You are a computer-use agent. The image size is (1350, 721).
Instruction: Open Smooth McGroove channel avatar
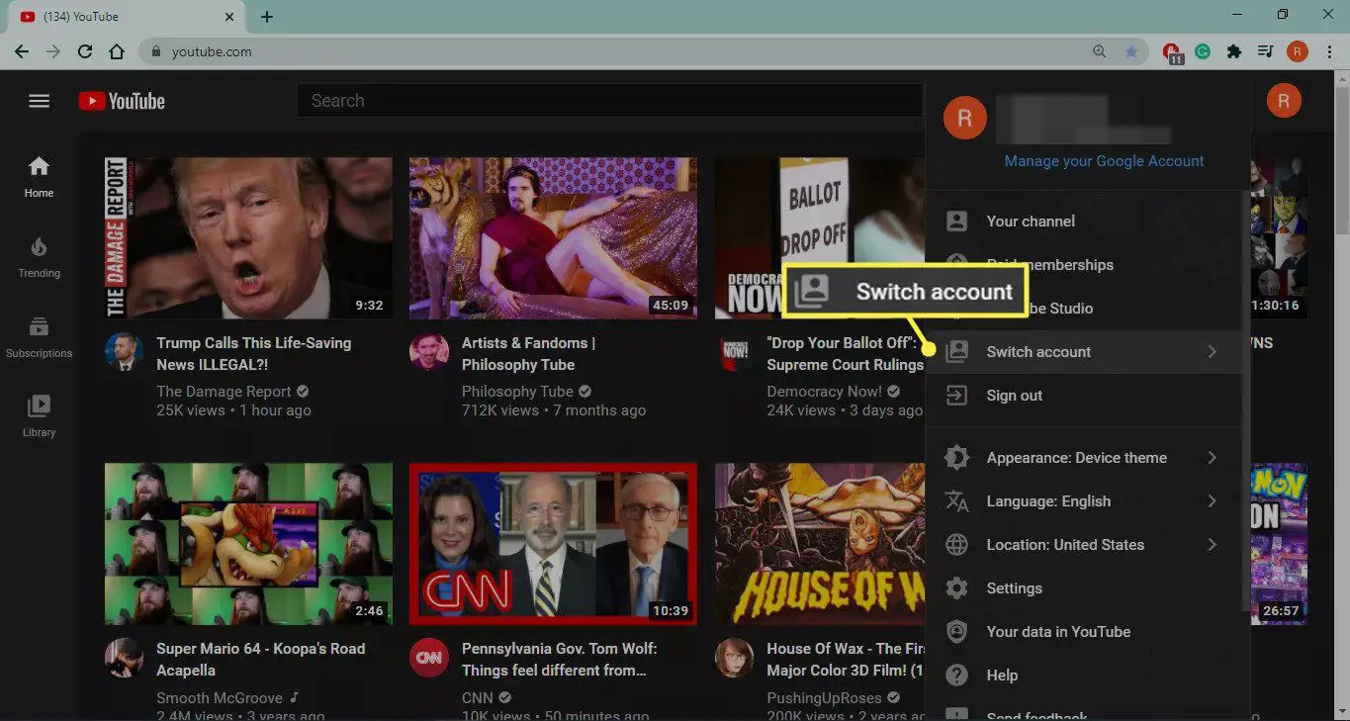[124, 657]
